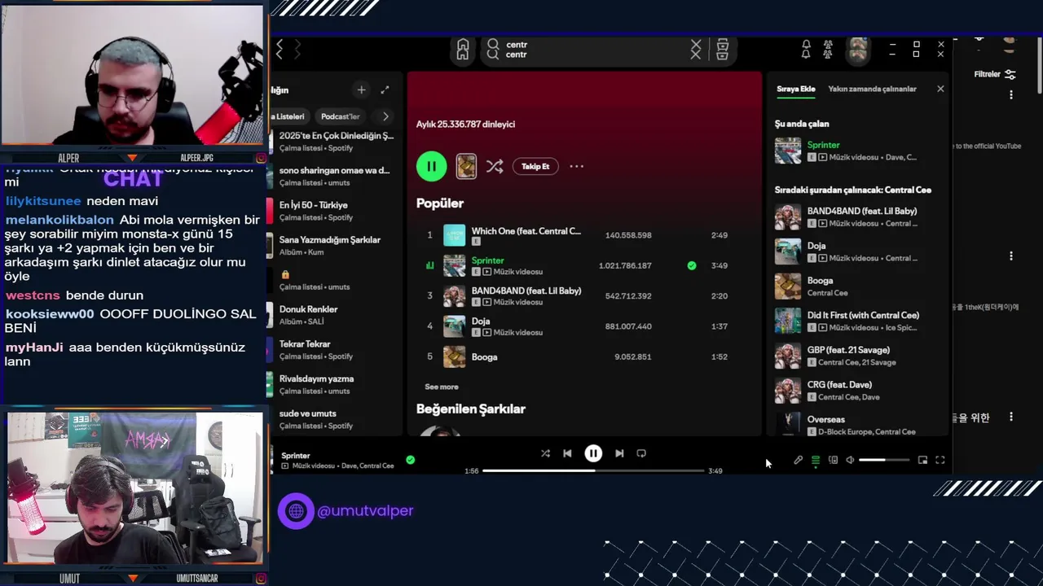Navigate back with the left arrow
Screen dimensions: 1043x586
(279, 50)
